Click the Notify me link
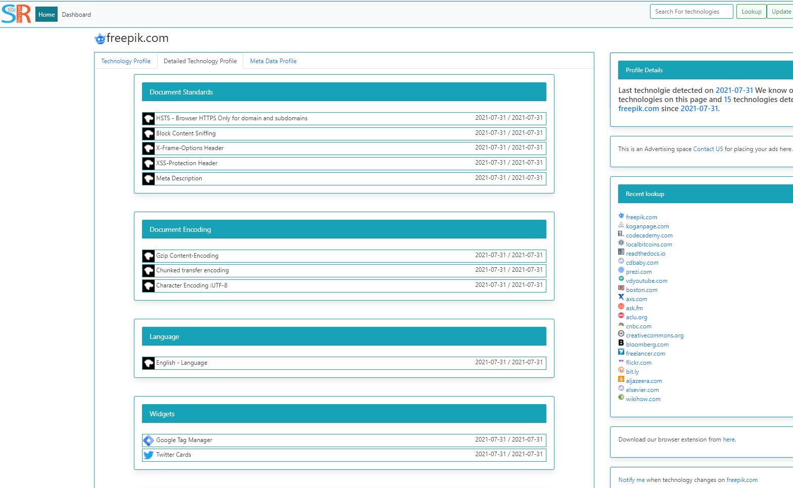Viewport: 793px width, 488px height. [631, 480]
